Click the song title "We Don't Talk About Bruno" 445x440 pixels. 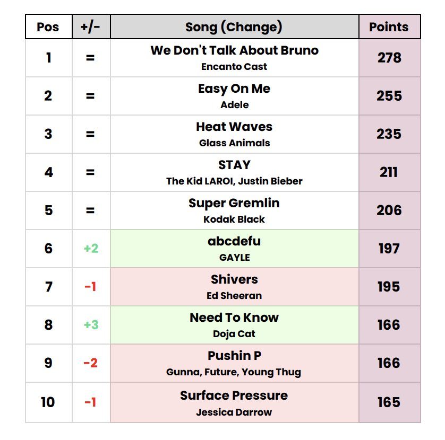tap(234, 50)
